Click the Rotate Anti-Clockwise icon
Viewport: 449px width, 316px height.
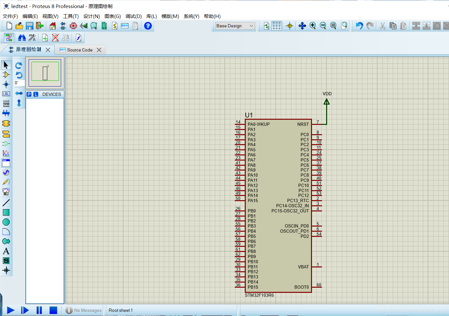(19, 75)
